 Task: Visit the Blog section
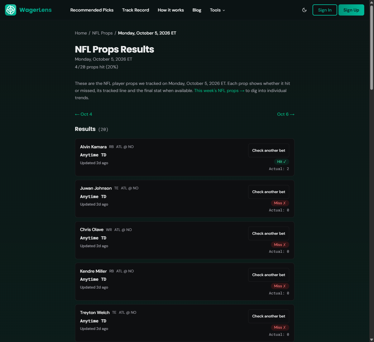point(197,10)
